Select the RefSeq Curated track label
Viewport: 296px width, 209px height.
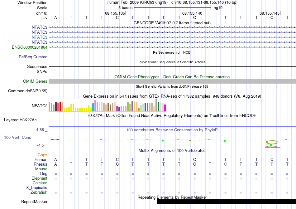[x=33, y=57]
